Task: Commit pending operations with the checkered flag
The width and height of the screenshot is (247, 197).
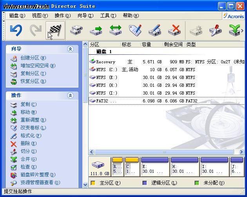Action: point(55,30)
